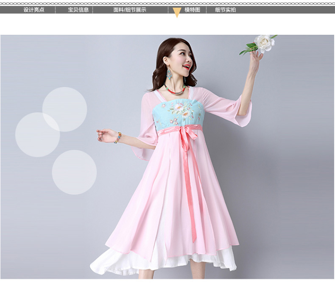This screenshot has width=335, height=286.
Task: Switch to the 宝贝信息 tab
Action: 78,10
